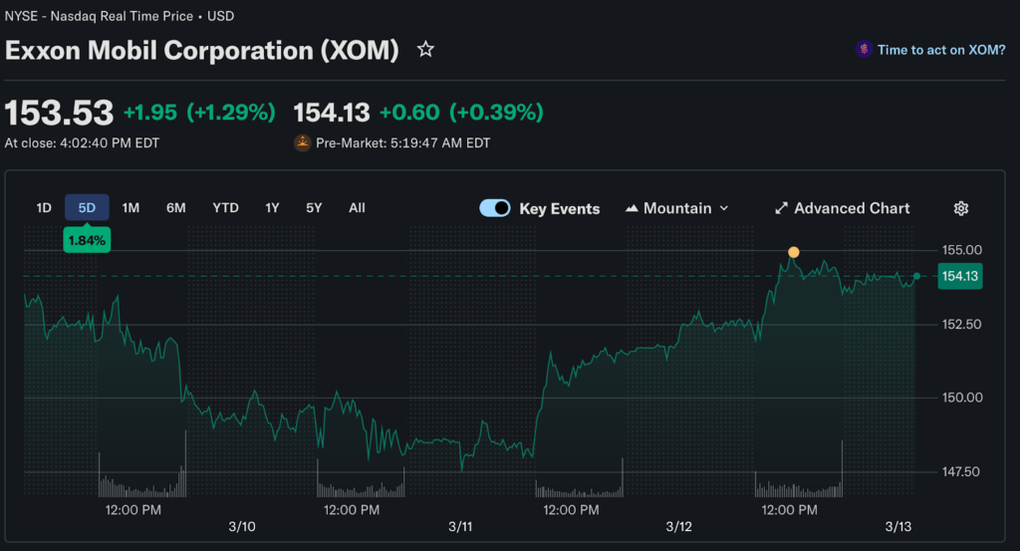Viewport: 1020px width, 551px height.
Task: Click the mountain chart type icon
Action: (632, 208)
